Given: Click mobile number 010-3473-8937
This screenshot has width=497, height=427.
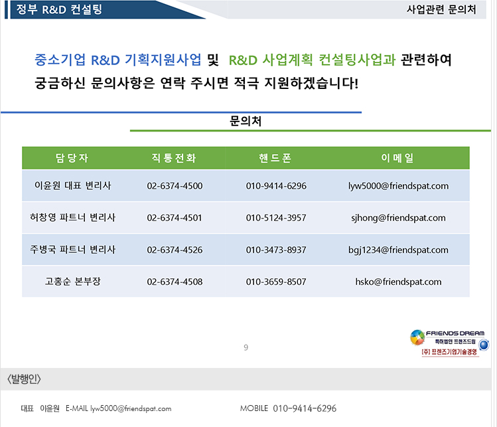Looking at the screenshot, I should 276,250.
